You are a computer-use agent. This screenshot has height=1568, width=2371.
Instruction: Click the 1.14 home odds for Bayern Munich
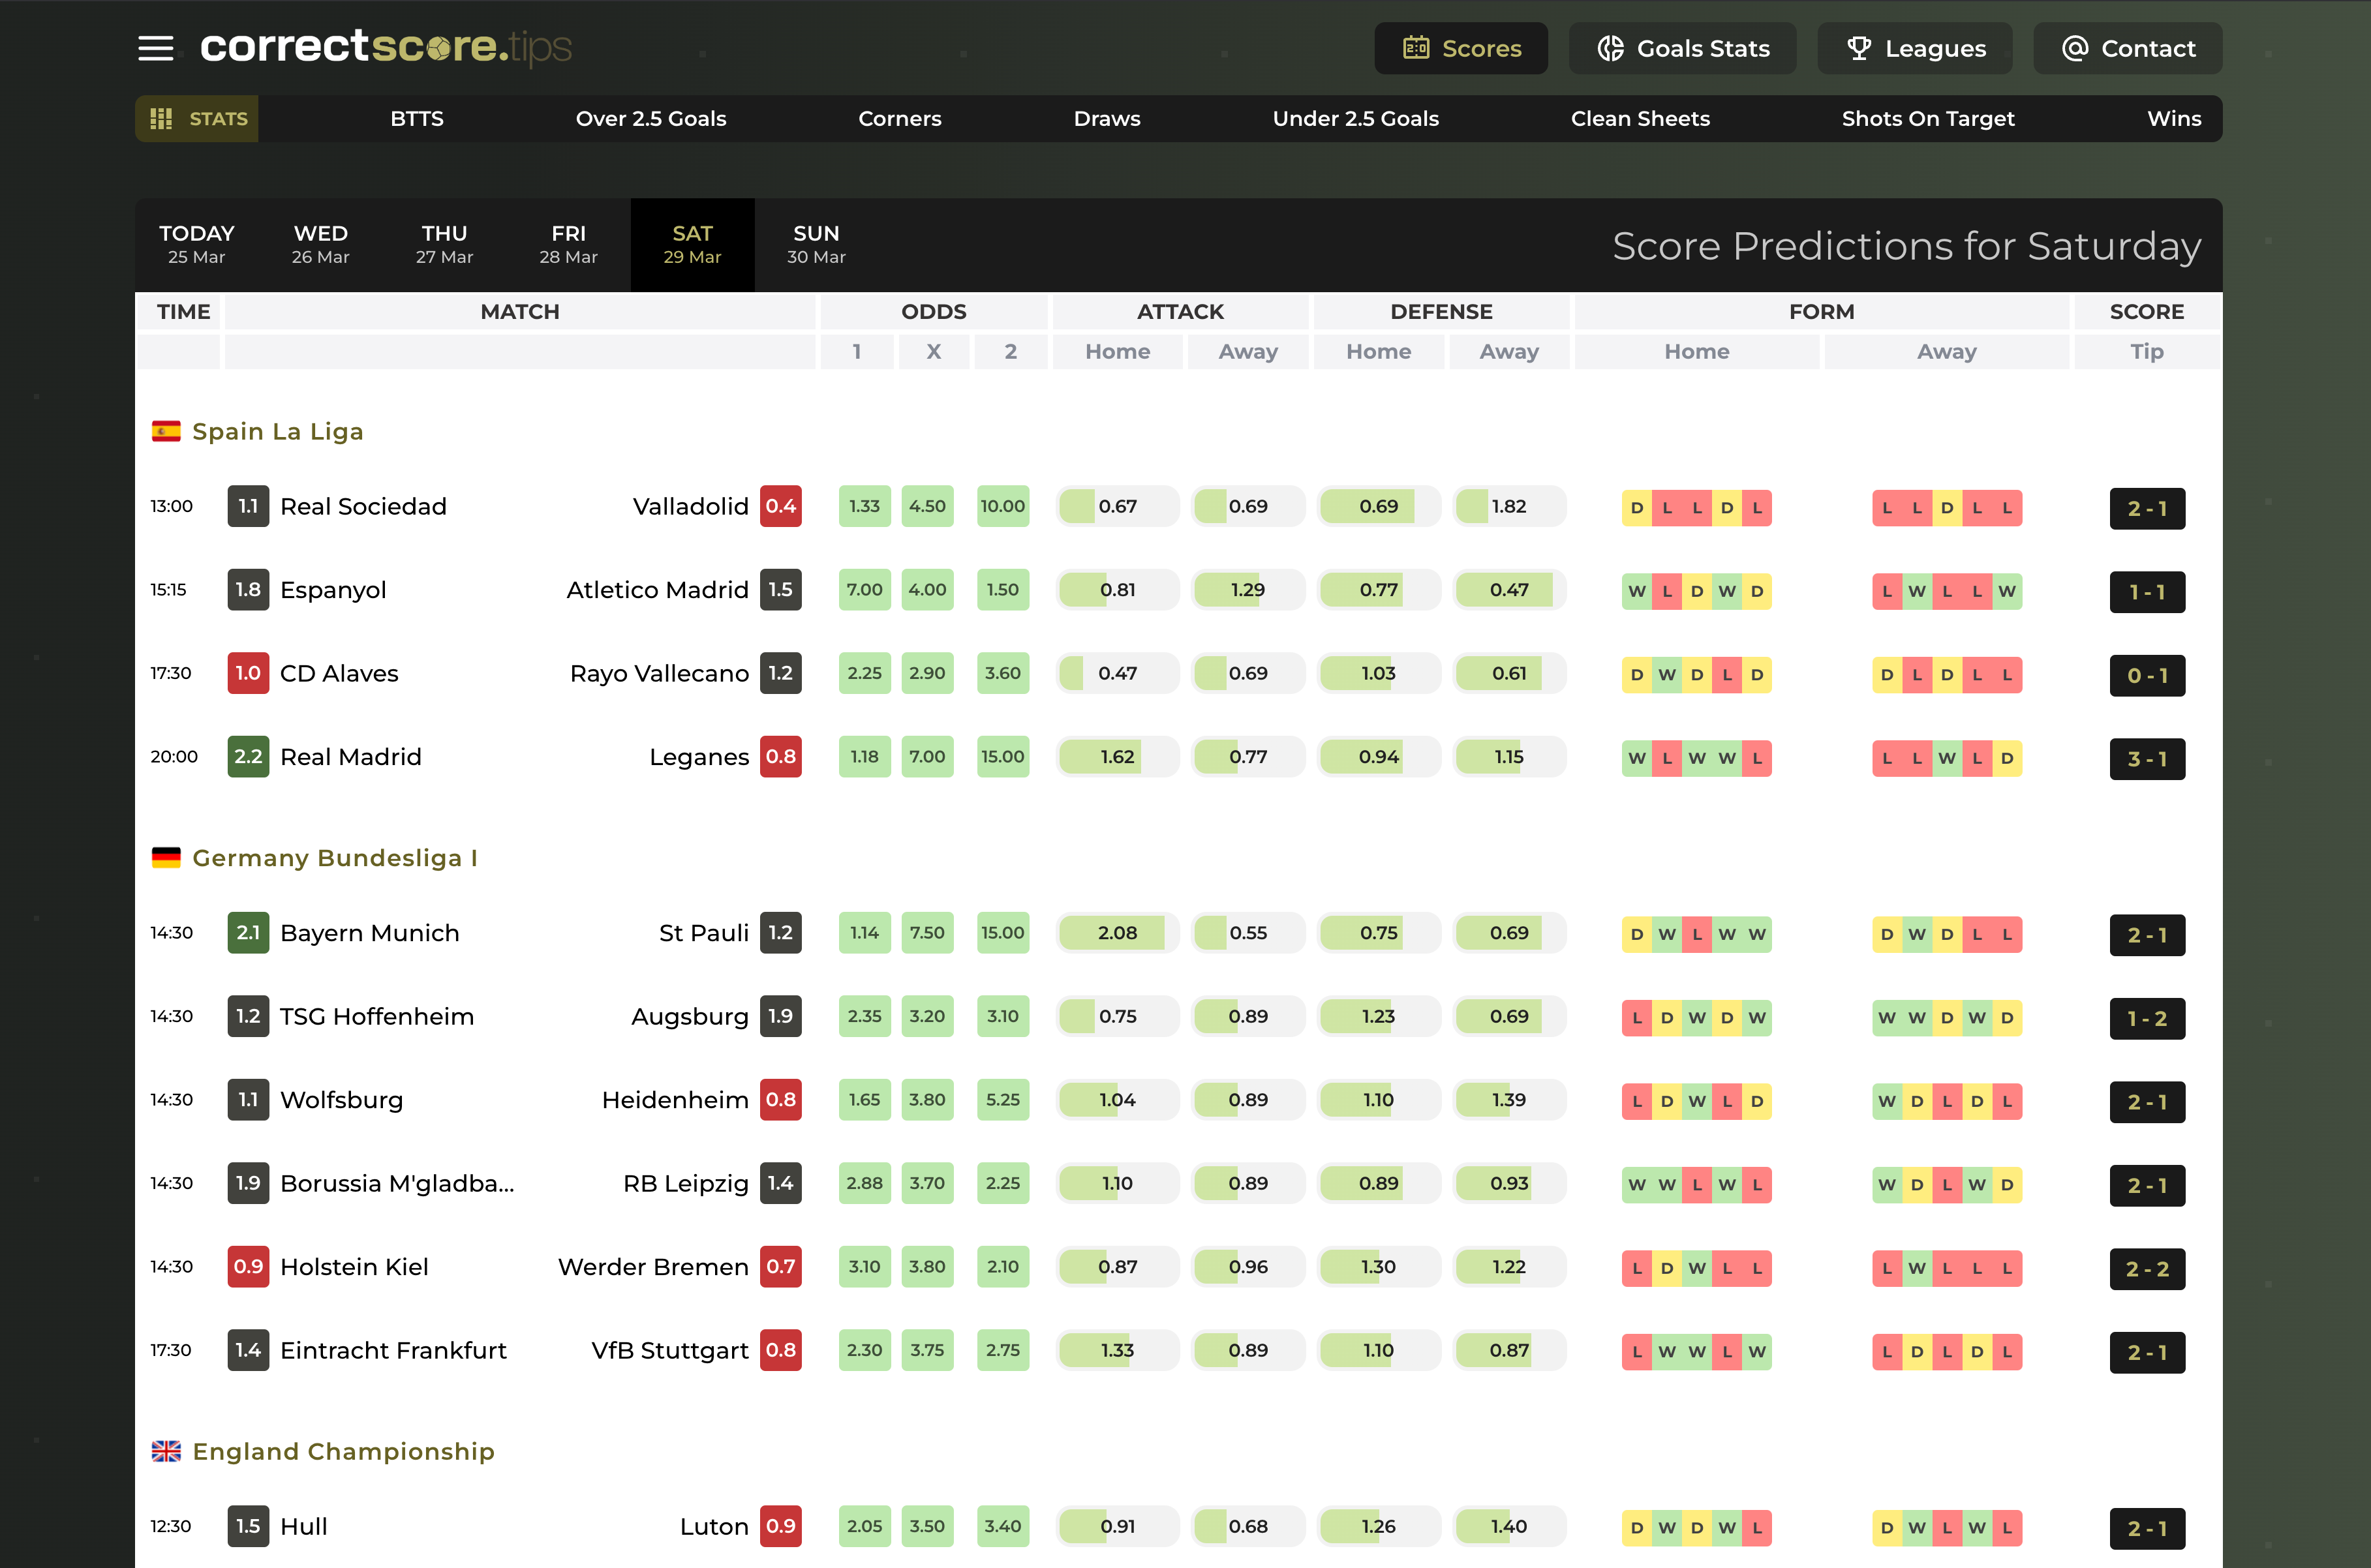pyautogui.click(x=864, y=933)
